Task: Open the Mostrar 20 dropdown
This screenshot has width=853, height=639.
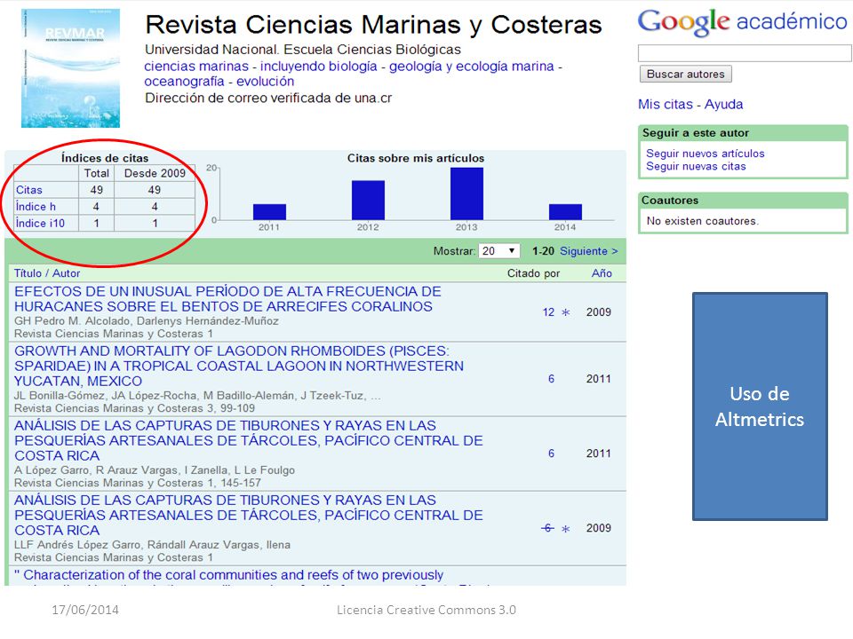Action: [498, 251]
